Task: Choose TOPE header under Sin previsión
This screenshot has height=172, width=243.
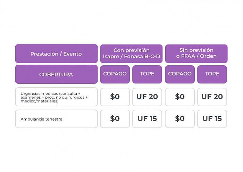Action: tap(212, 74)
